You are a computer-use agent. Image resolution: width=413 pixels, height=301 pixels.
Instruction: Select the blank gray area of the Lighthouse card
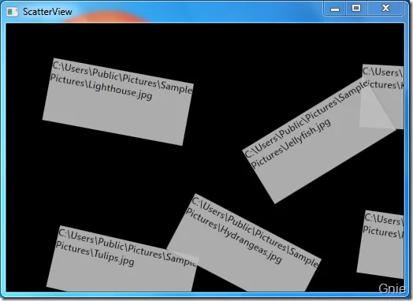tap(116, 117)
